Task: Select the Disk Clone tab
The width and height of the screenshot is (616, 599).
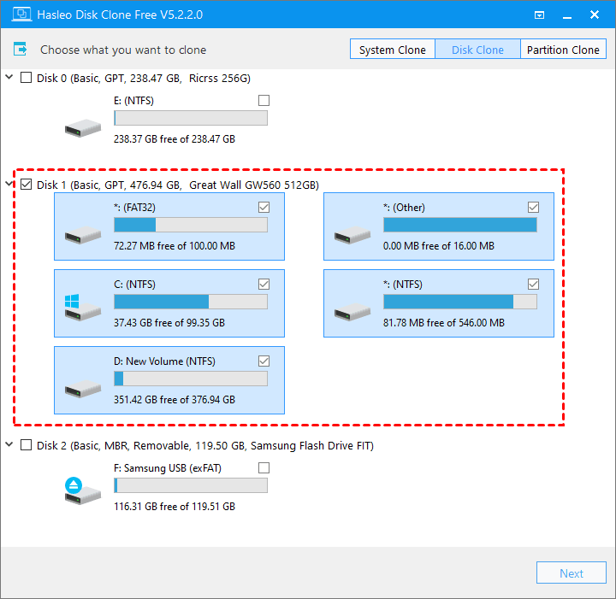Action: [477, 49]
